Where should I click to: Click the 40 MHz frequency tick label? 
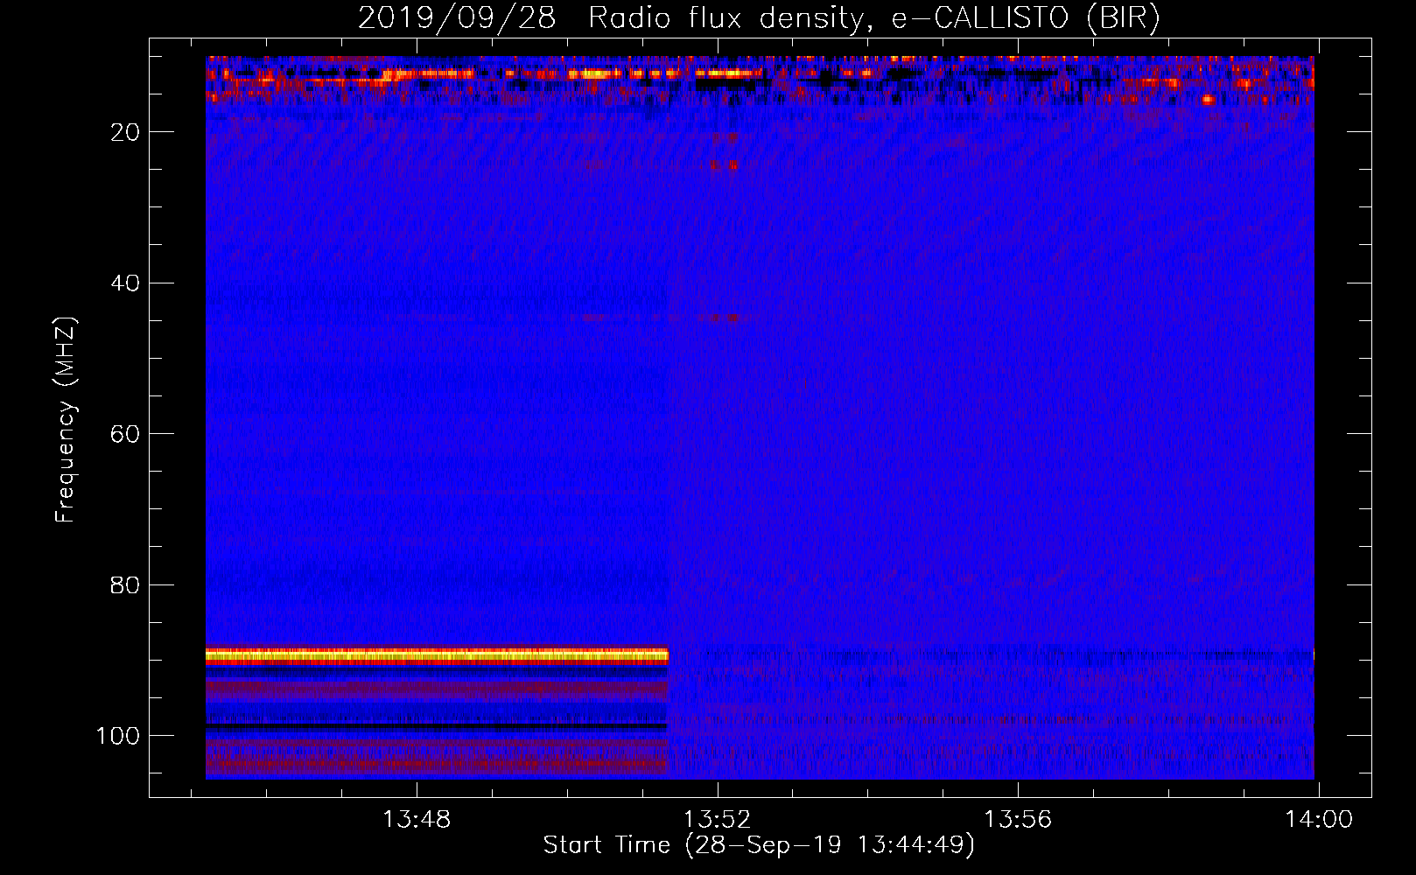coord(125,283)
